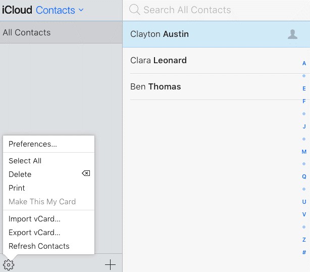310x272 pixels.
Task: Jump to letter E in index
Action: [x=304, y=88]
